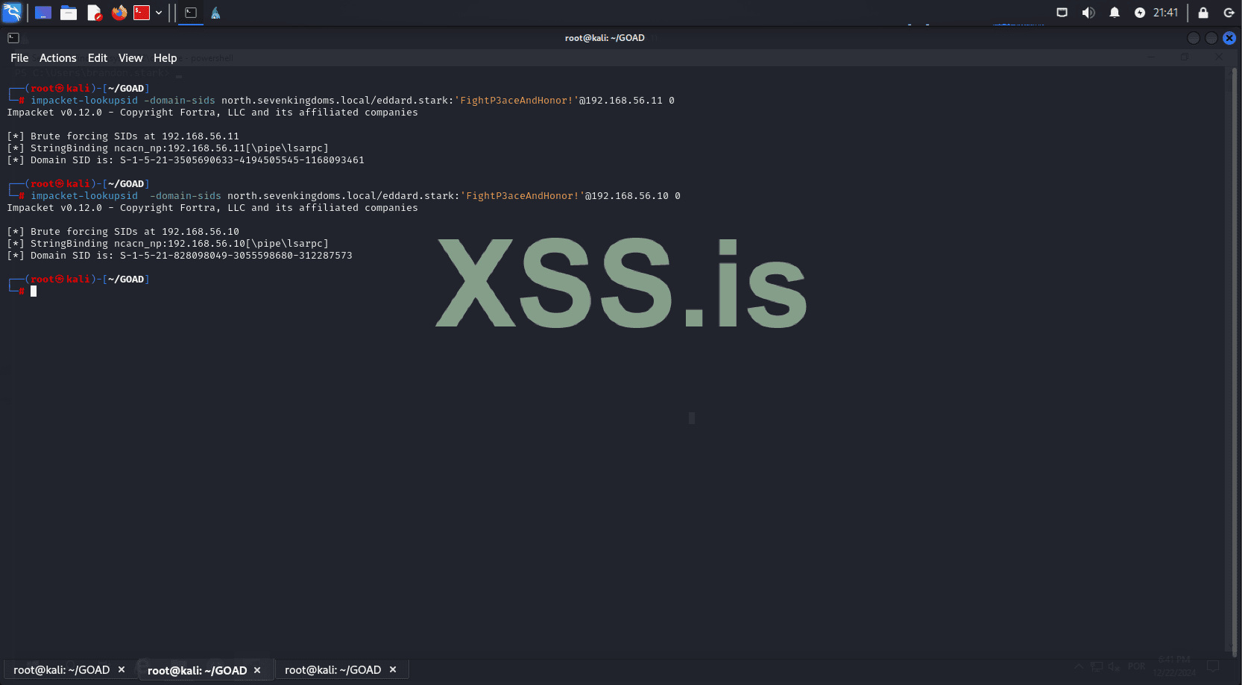The image size is (1242, 685).
Task: Open the Actions menu
Action: tap(58, 58)
